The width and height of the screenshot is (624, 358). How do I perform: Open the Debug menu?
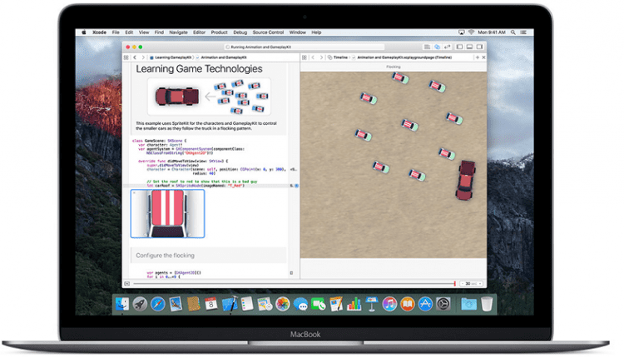pos(240,32)
